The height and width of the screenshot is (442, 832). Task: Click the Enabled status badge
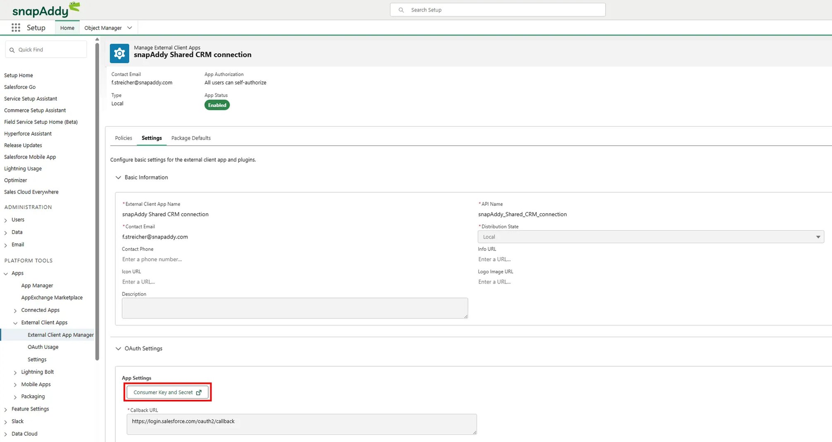[x=217, y=105]
